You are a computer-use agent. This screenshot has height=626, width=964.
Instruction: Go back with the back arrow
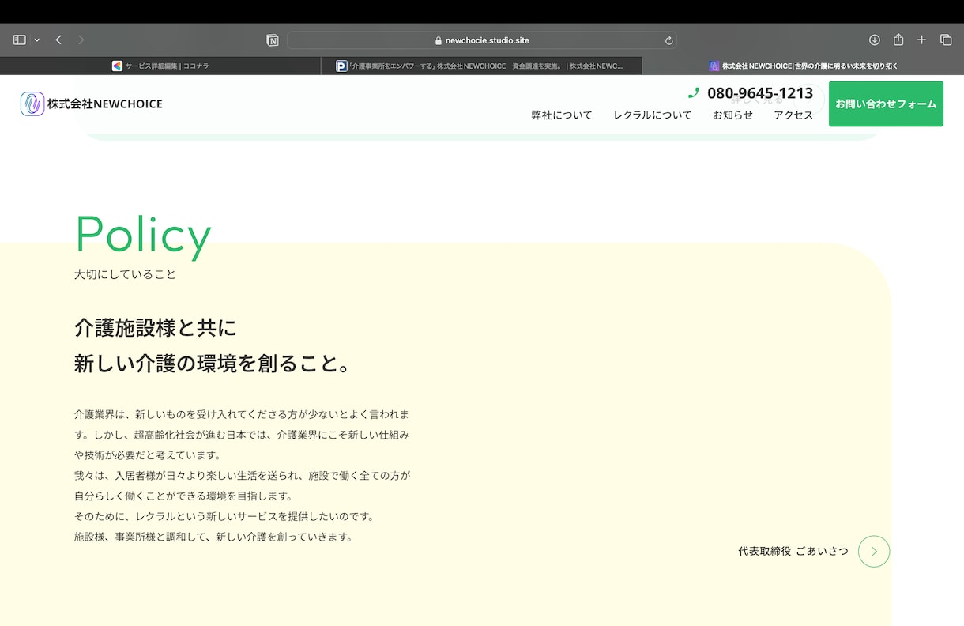(58, 40)
